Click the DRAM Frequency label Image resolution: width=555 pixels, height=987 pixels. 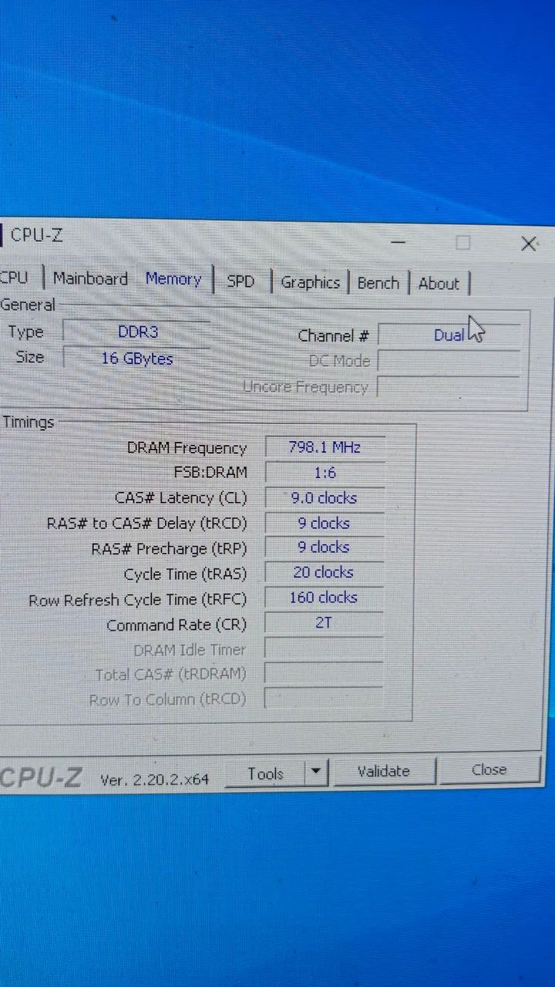[187, 448]
